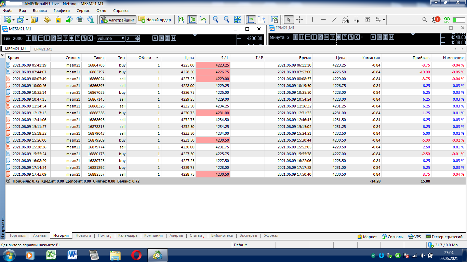Select the equidistant channel tool
Viewport: 467px width, 262px height.
[x=345, y=19]
